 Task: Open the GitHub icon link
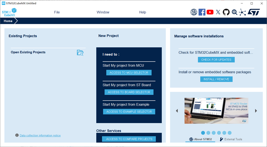(226, 12)
